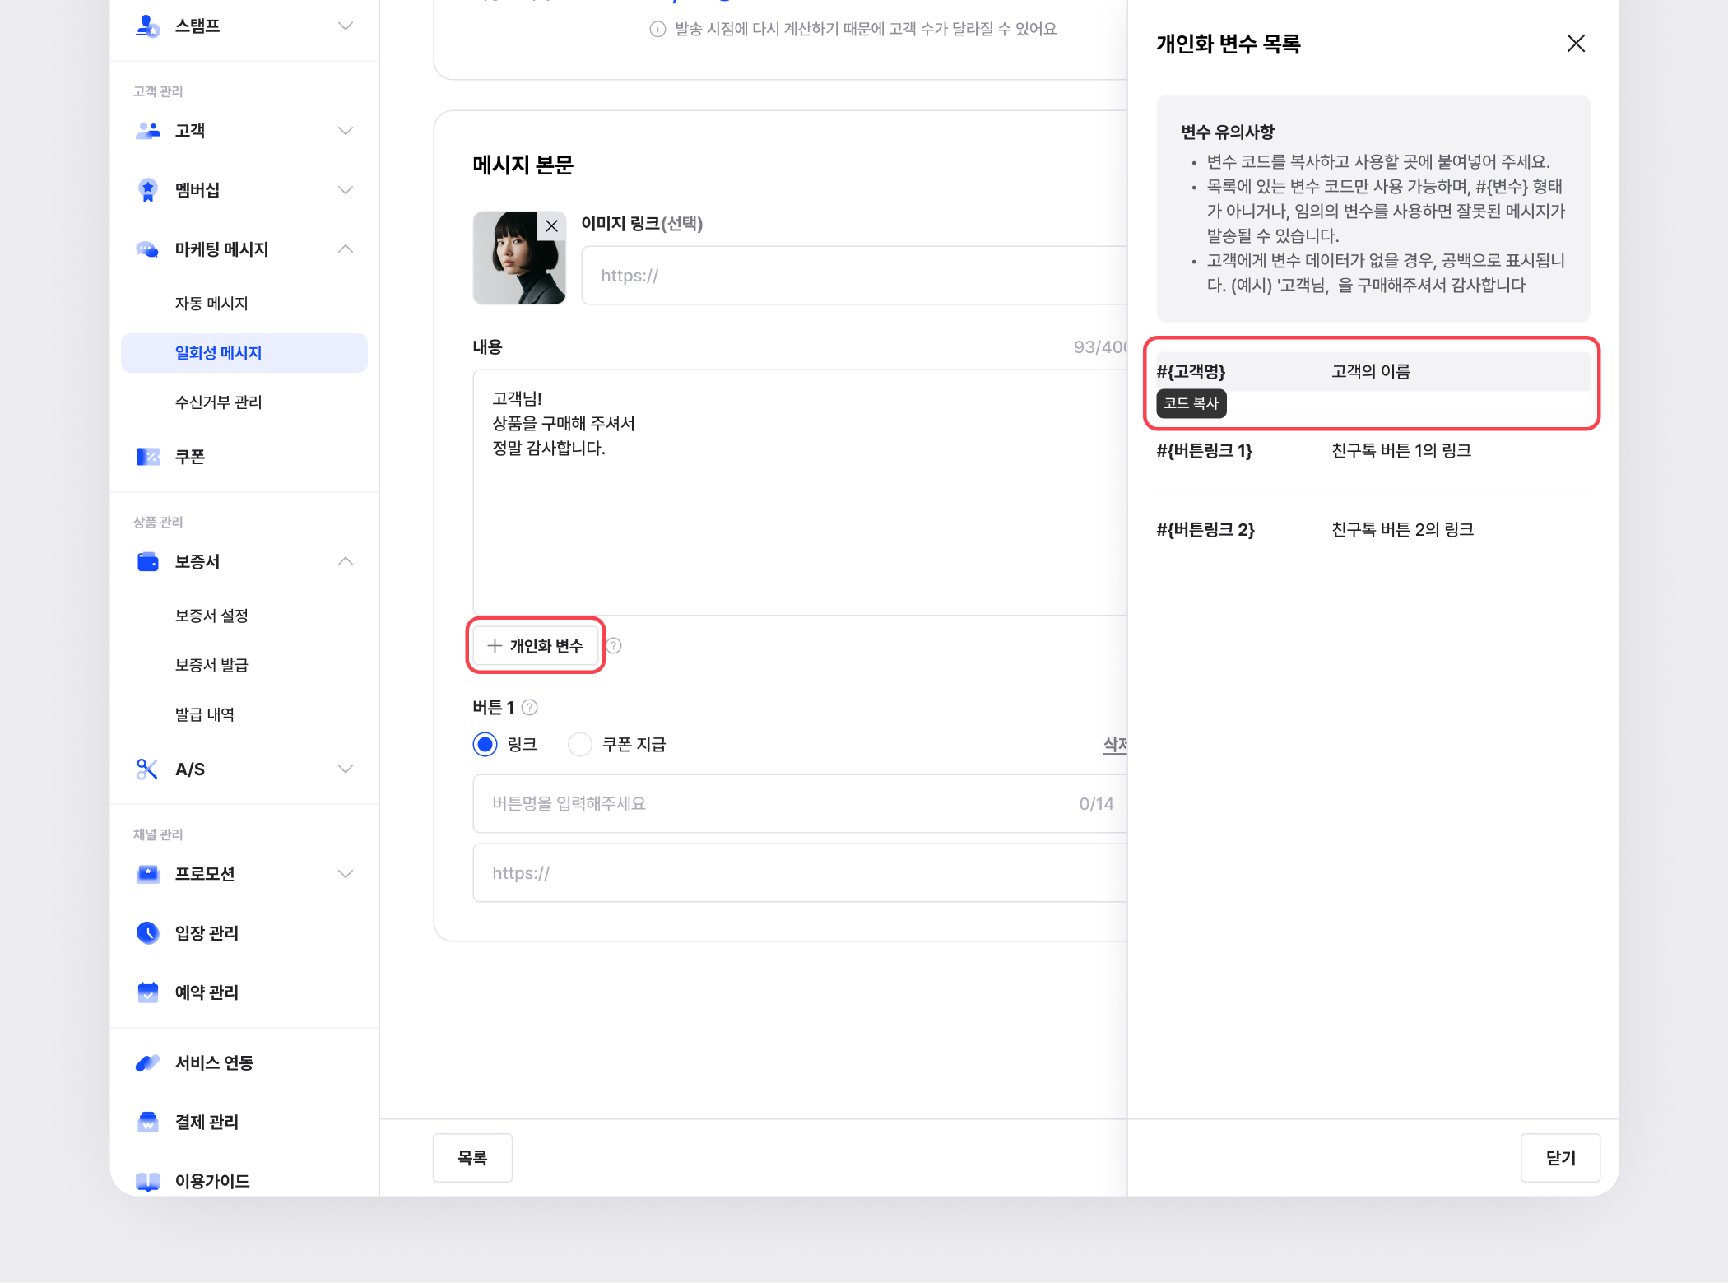Click the 서비스 연동 link icon
Image resolution: width=1728 pixels, height=1283 pixels.
pos(147,1062)
